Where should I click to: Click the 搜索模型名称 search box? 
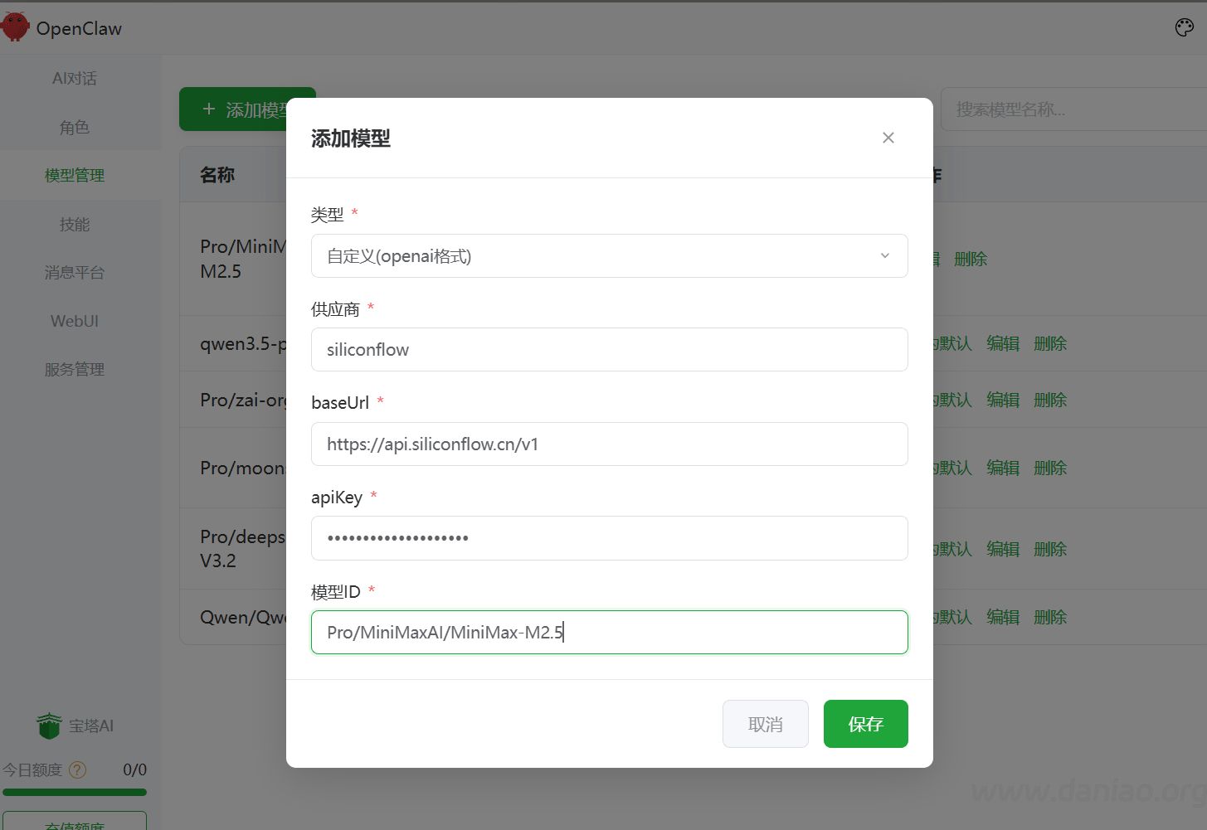pos(1070,109)
